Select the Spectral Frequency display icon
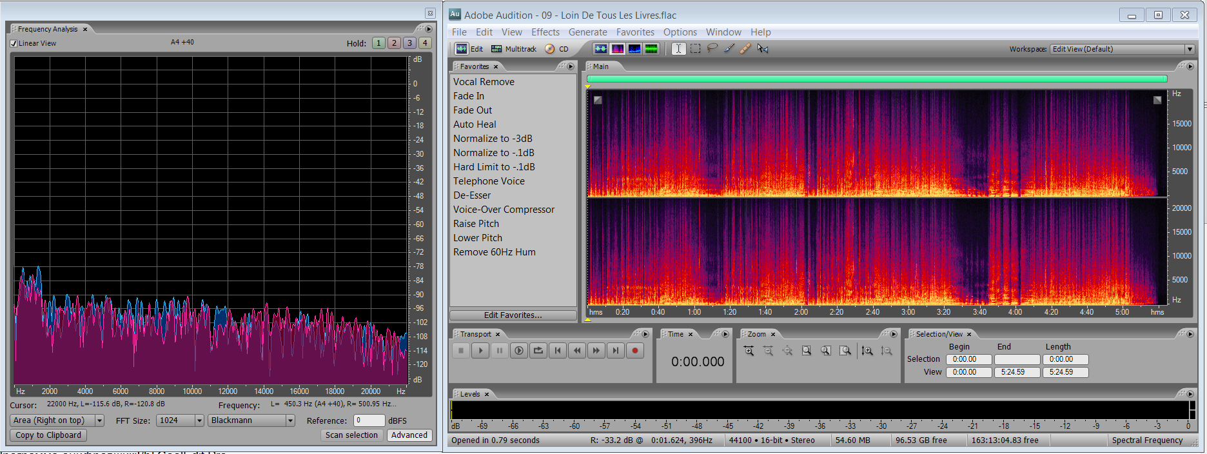This screenshot has height=454, width=1207. (618, 49)
